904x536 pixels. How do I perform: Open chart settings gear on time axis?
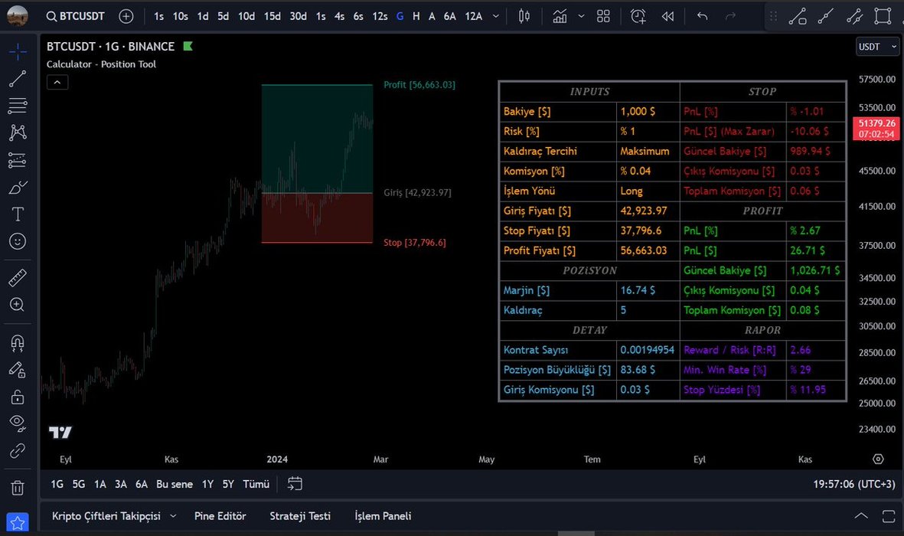pyautogui.click(x=878, y=459)
